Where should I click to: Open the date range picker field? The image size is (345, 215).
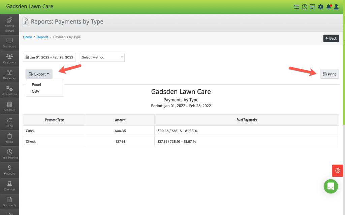click(50, 57)
